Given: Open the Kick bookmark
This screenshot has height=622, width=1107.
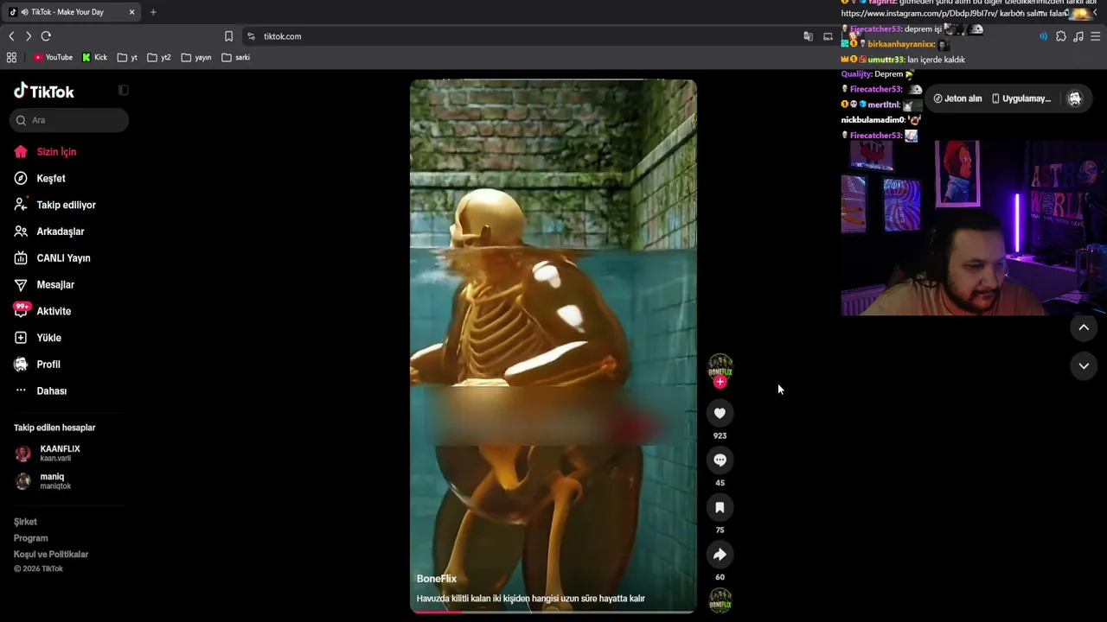Looking at the screenshot, I should 94,58.
